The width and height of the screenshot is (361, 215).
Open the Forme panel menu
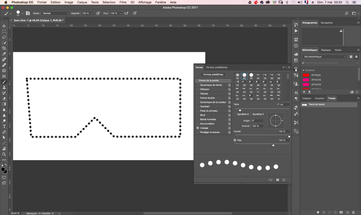coord(289,67)
